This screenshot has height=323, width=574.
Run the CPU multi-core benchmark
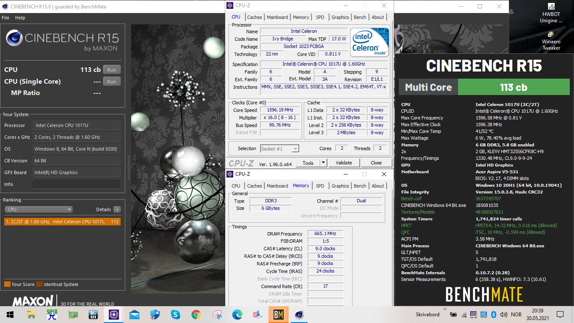click(x=111, y=70)
